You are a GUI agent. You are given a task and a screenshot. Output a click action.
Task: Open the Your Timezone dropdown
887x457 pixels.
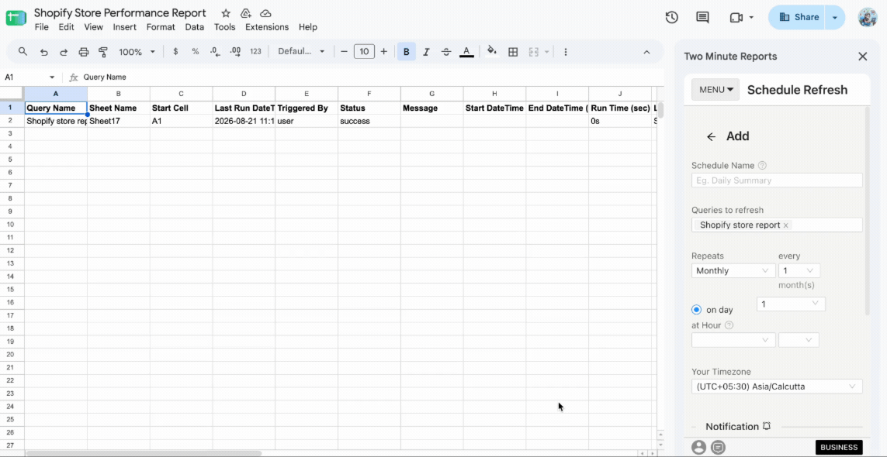click(x=777, y=387)
